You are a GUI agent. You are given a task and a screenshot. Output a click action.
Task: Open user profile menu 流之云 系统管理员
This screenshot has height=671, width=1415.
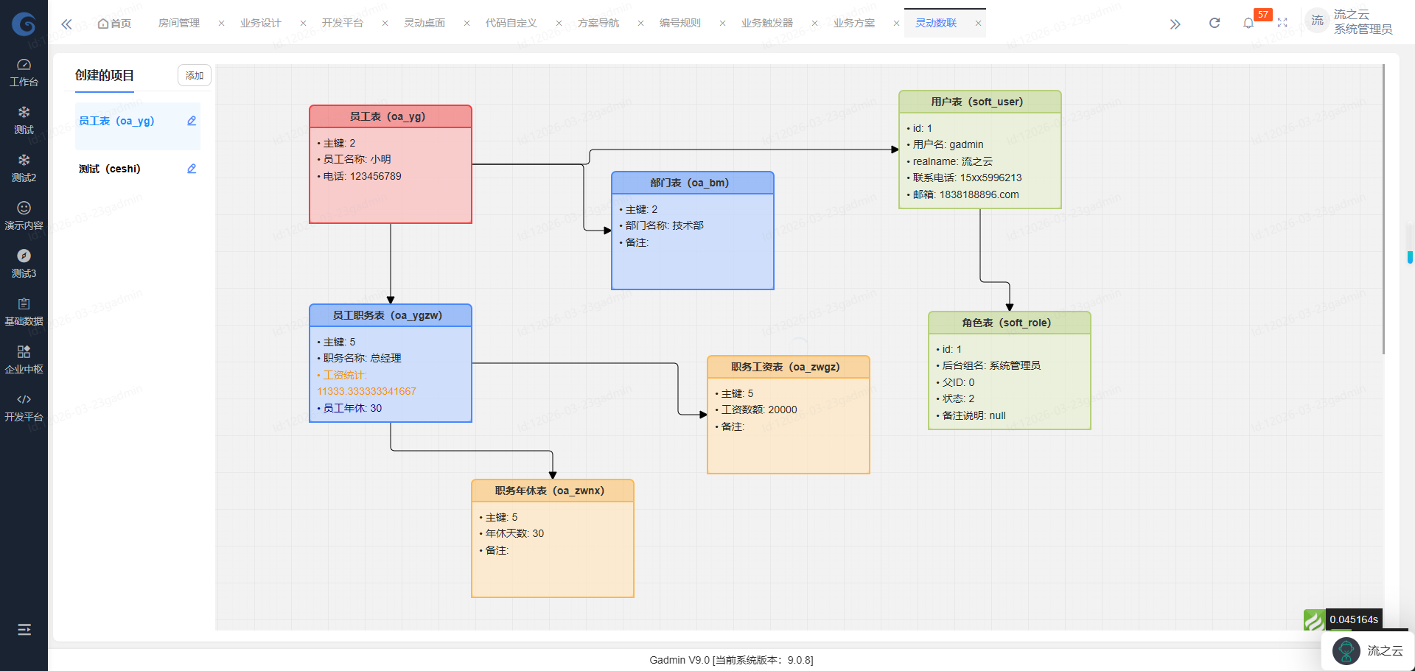pyautogui.click(x=1350, y=22)
